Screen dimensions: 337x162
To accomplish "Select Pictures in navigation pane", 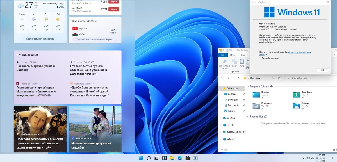I will (x=232, y=111).
